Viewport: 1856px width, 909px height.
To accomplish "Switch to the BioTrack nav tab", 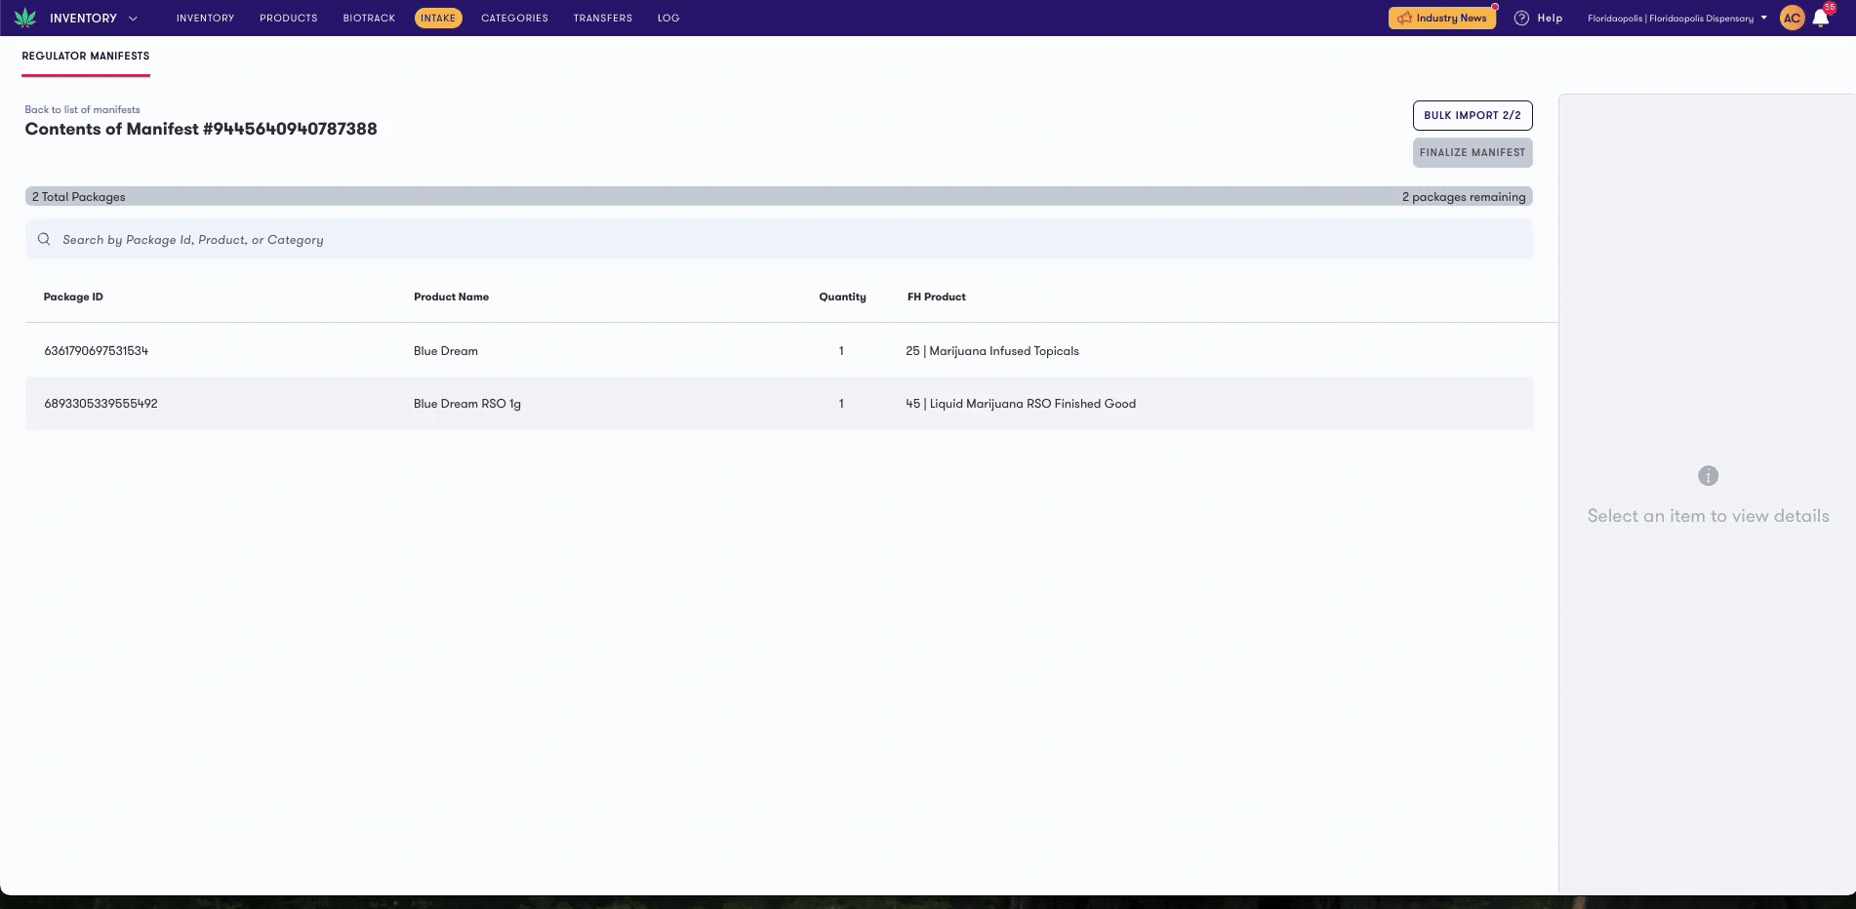I will tap(369, 19).
